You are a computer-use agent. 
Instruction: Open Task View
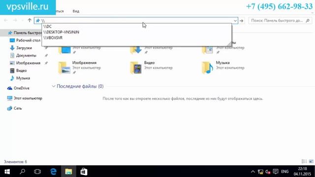[x=37, y=172]
